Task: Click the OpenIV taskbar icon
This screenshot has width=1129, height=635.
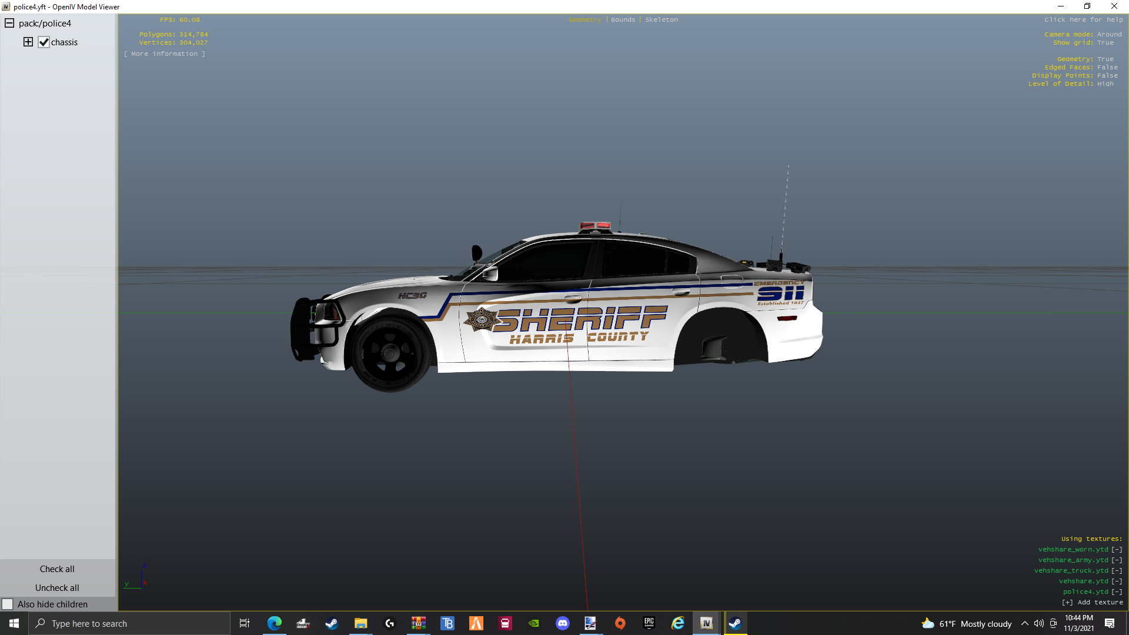Action: click(706, 623)
